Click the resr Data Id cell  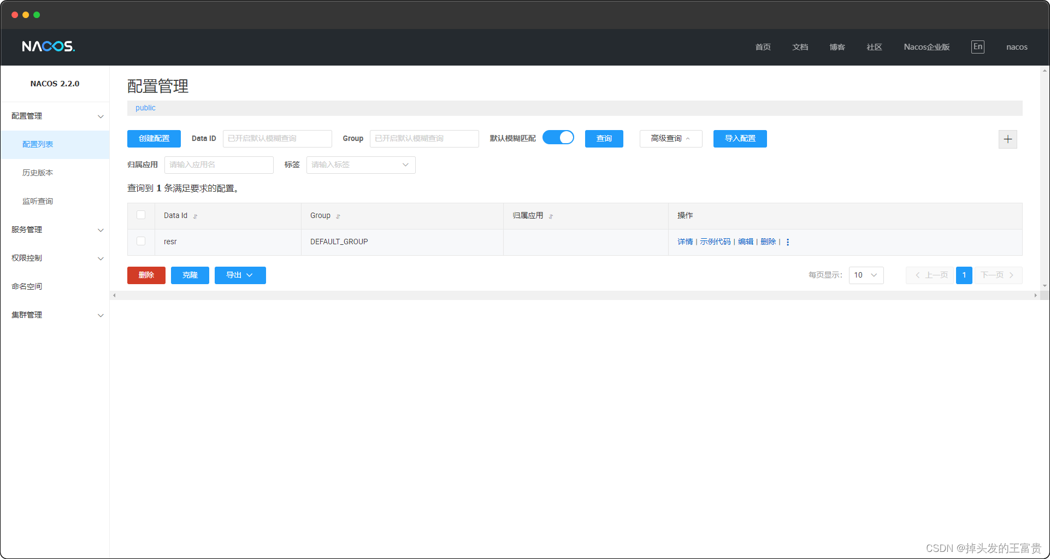228,242
